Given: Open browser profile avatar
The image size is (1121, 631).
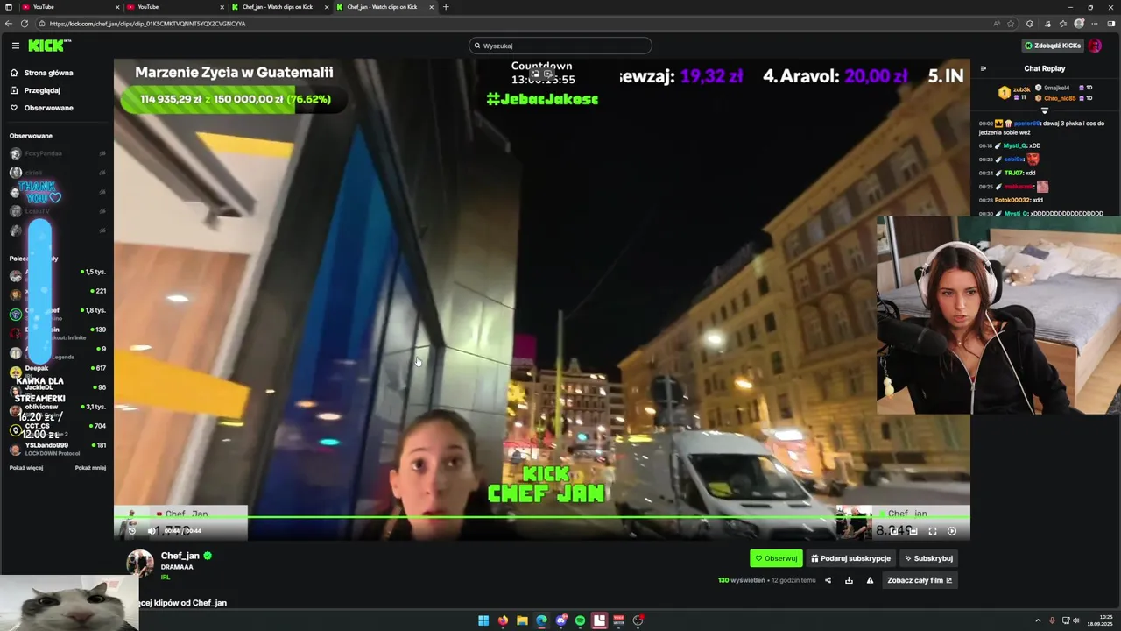Looking at the screenshot, I should tap(1079, 24).
